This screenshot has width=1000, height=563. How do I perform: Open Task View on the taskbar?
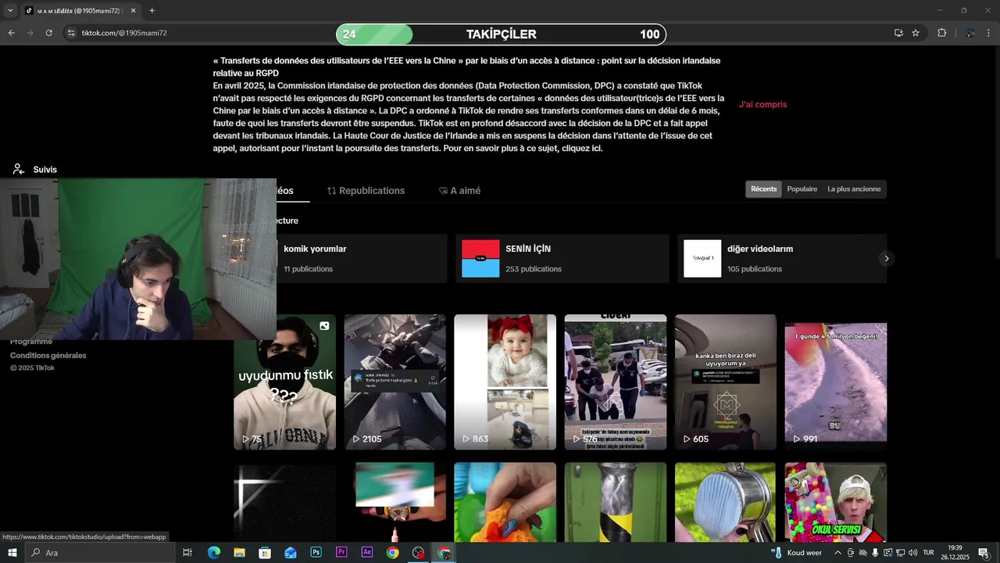pyautogui.click(x=187, y=553)
